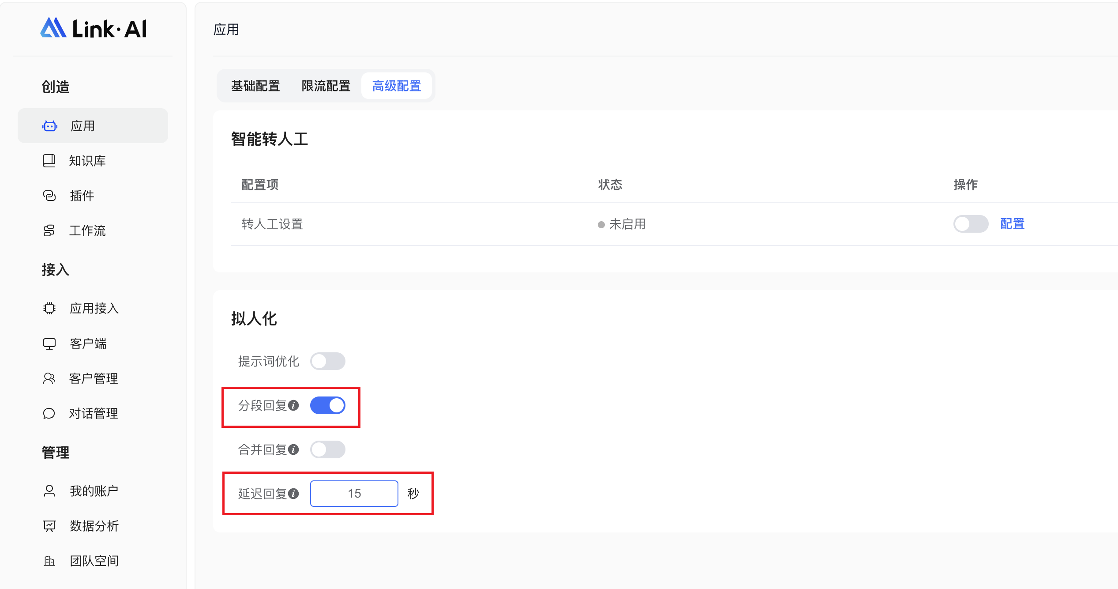Click the building icon for 团队空间
Screen dimensions: 1118x589
click(49, 561)
